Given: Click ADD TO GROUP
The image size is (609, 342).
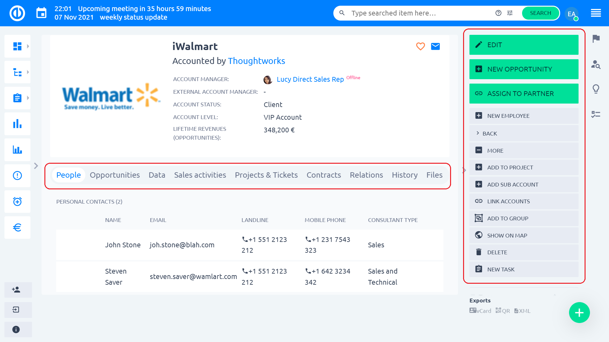Looking at the screenshot, I should [x=524, y=218].
